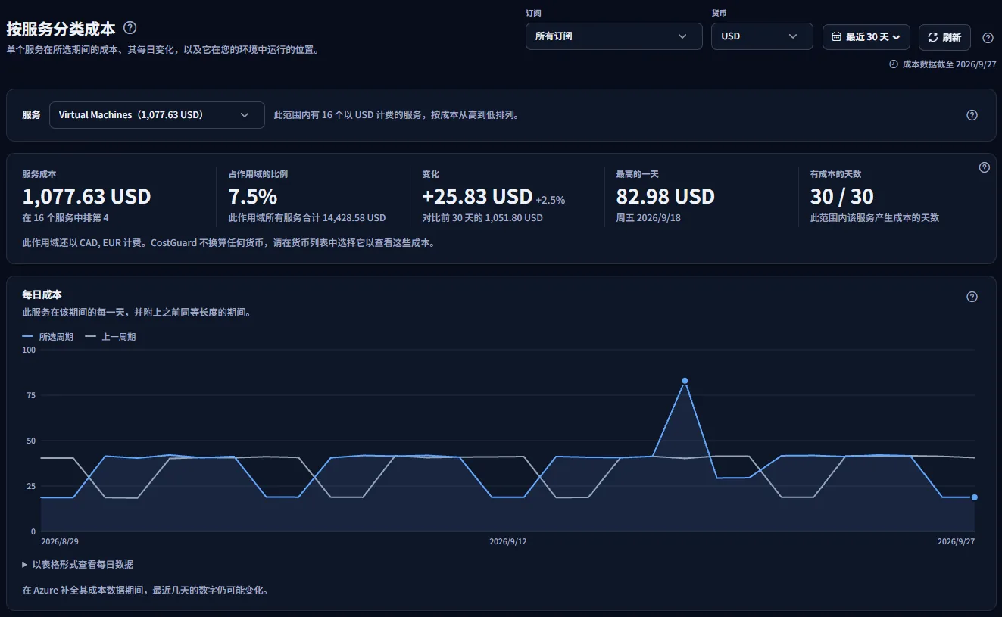The height and width of the screenshot is (617, 1002).
Task: Click help icon beside 按服务分类成本 title
Action: [x=130, y=28]
